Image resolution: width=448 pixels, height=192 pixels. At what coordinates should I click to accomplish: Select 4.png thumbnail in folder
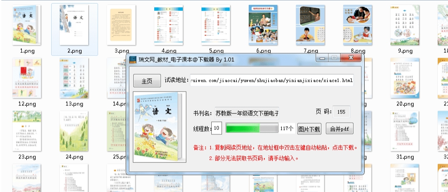point(169,25)
